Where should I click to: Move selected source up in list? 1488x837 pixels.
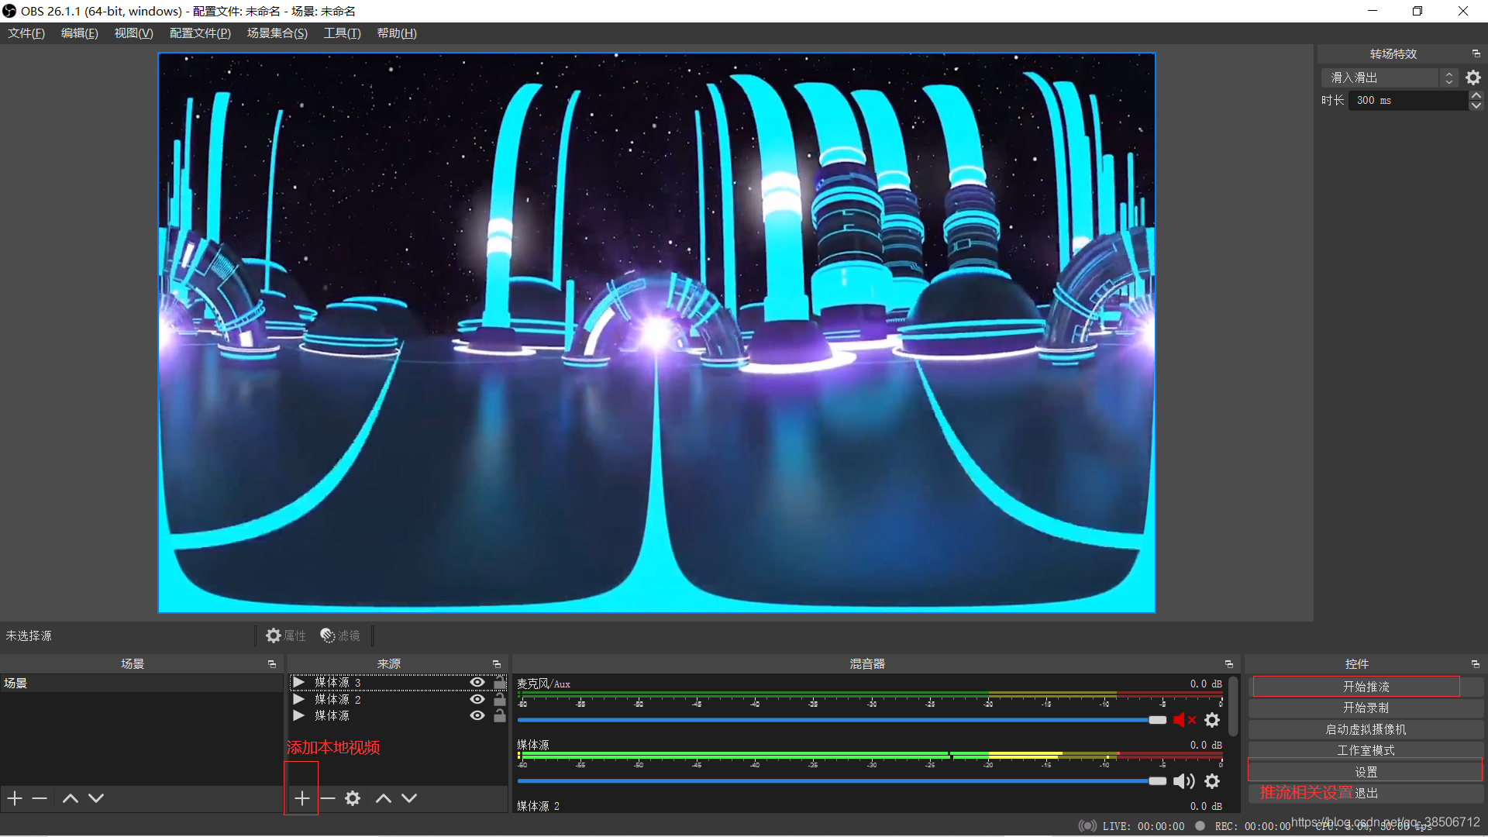(383, 798)
